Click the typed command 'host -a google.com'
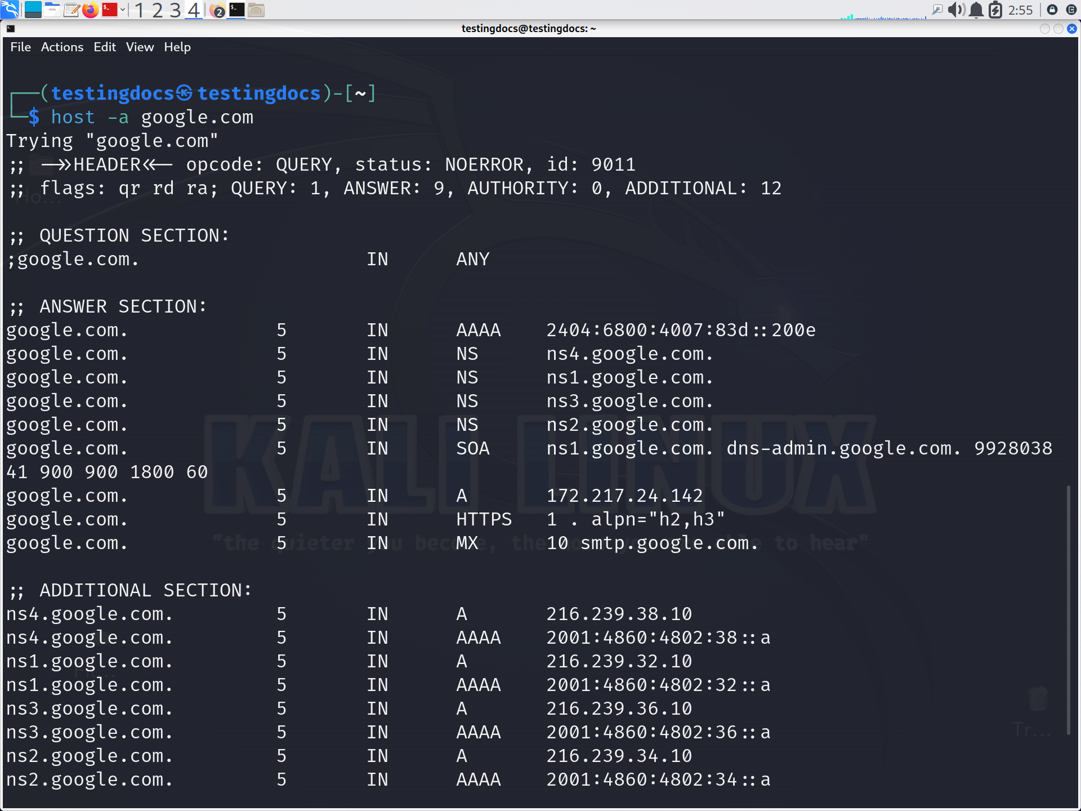The image size is (1081, 811). pos(152,117)
